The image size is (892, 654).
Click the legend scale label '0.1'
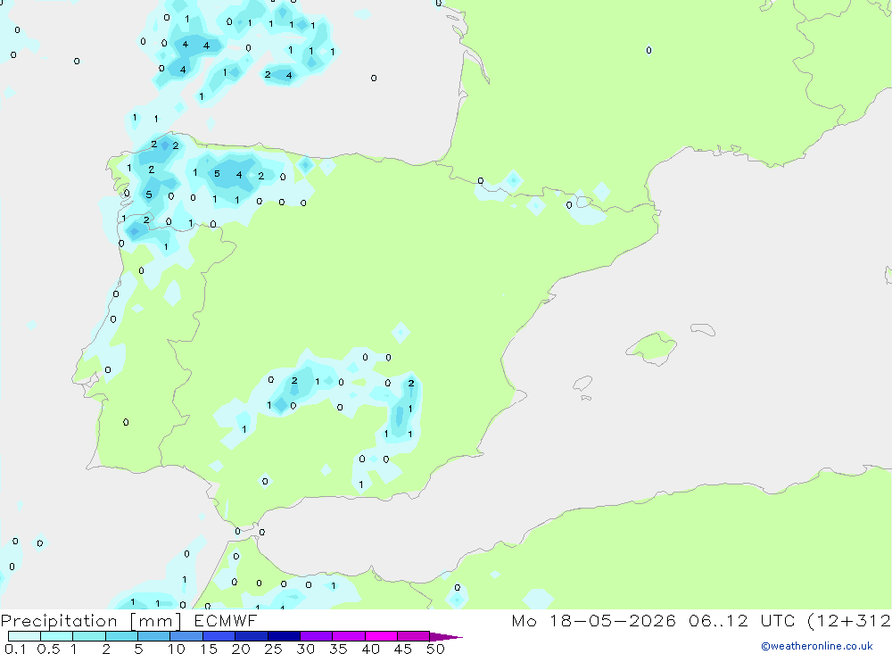click(15, 649)
